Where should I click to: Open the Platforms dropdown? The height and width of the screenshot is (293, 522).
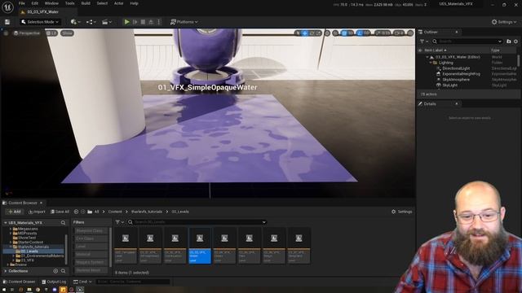click(184, 22)
